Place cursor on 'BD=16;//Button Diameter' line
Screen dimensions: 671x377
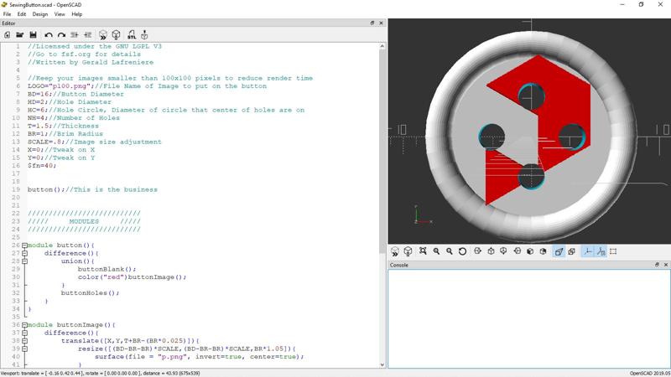click(x=75, y=94)
